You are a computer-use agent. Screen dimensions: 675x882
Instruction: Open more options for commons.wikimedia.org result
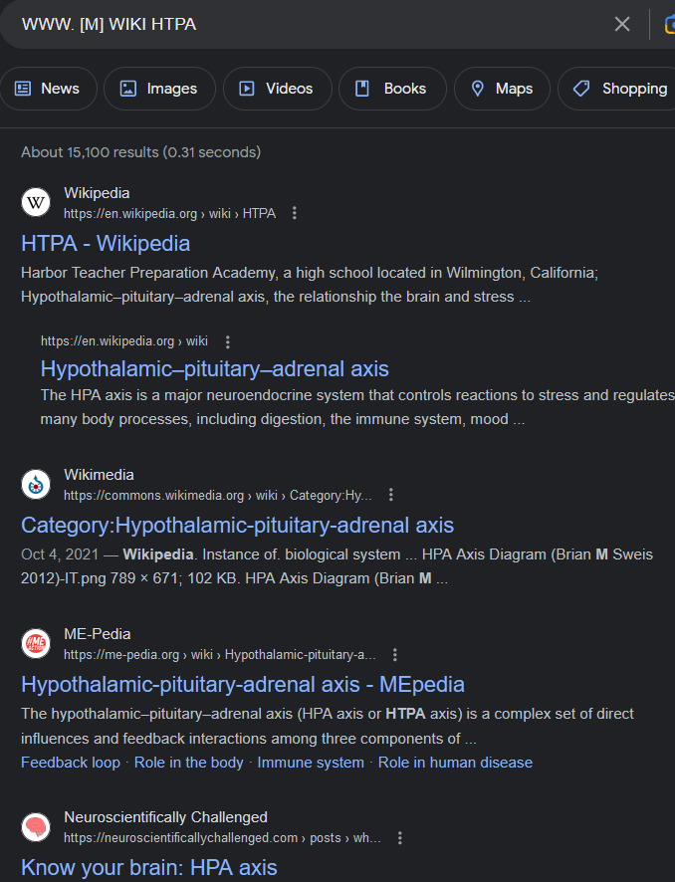click(391, 495)
